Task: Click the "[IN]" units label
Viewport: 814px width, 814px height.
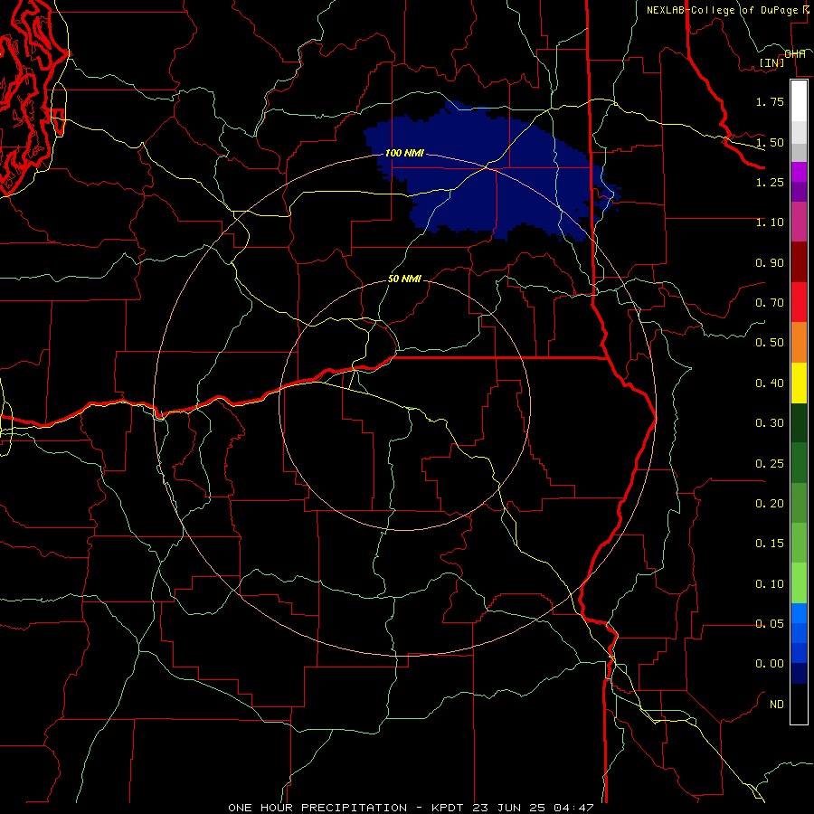Action: coord(771,62)
